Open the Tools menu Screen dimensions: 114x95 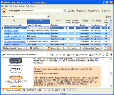28,6
